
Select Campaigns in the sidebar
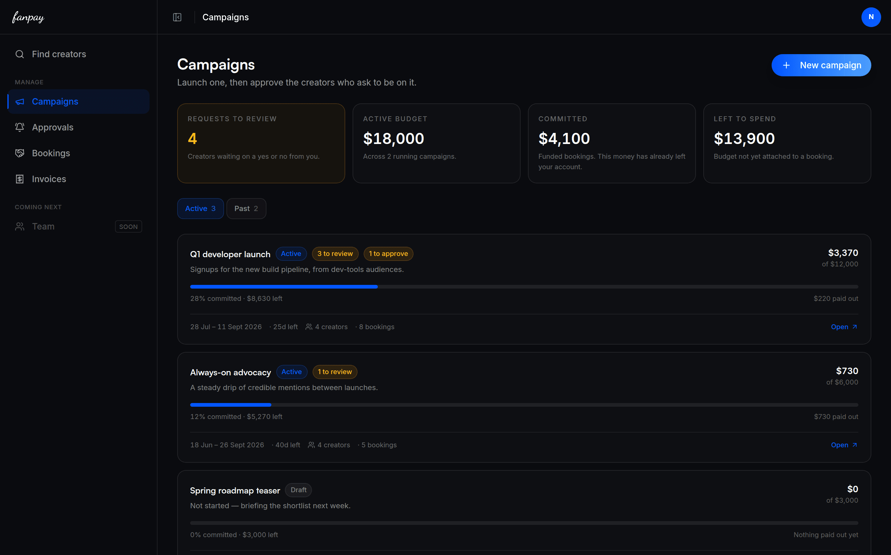point(78,102)
